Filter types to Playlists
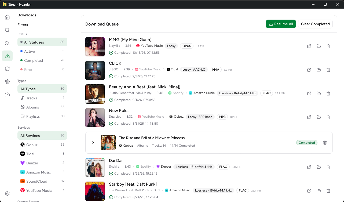 click(42, 116)
